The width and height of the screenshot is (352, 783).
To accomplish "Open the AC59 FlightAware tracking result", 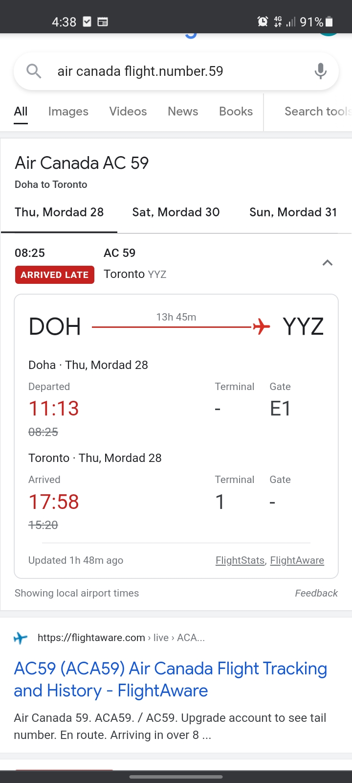I will (170, 679).
